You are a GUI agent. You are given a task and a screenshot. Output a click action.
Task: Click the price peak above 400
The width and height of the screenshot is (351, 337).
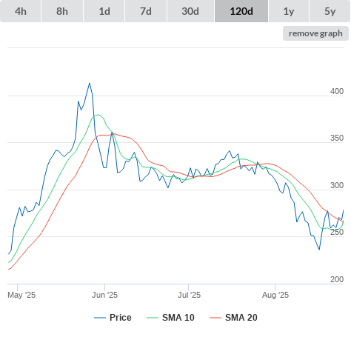90,83
